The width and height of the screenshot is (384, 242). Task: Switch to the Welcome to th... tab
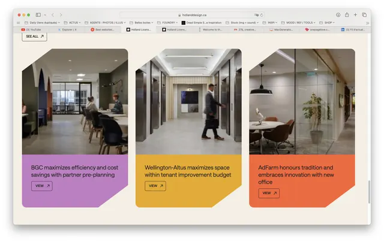(209, 29)
